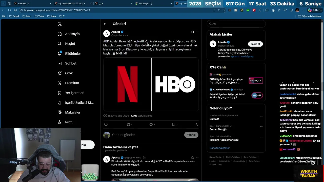The height and width of the screenshot is (182, 324).
Task: Open more options on the main post
Action: coord(197,32)
